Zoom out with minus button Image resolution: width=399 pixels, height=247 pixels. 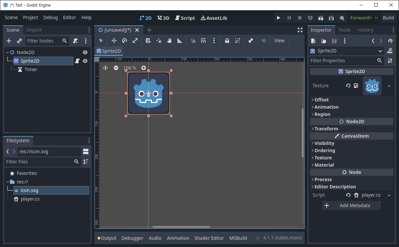[x=116, y=68]
